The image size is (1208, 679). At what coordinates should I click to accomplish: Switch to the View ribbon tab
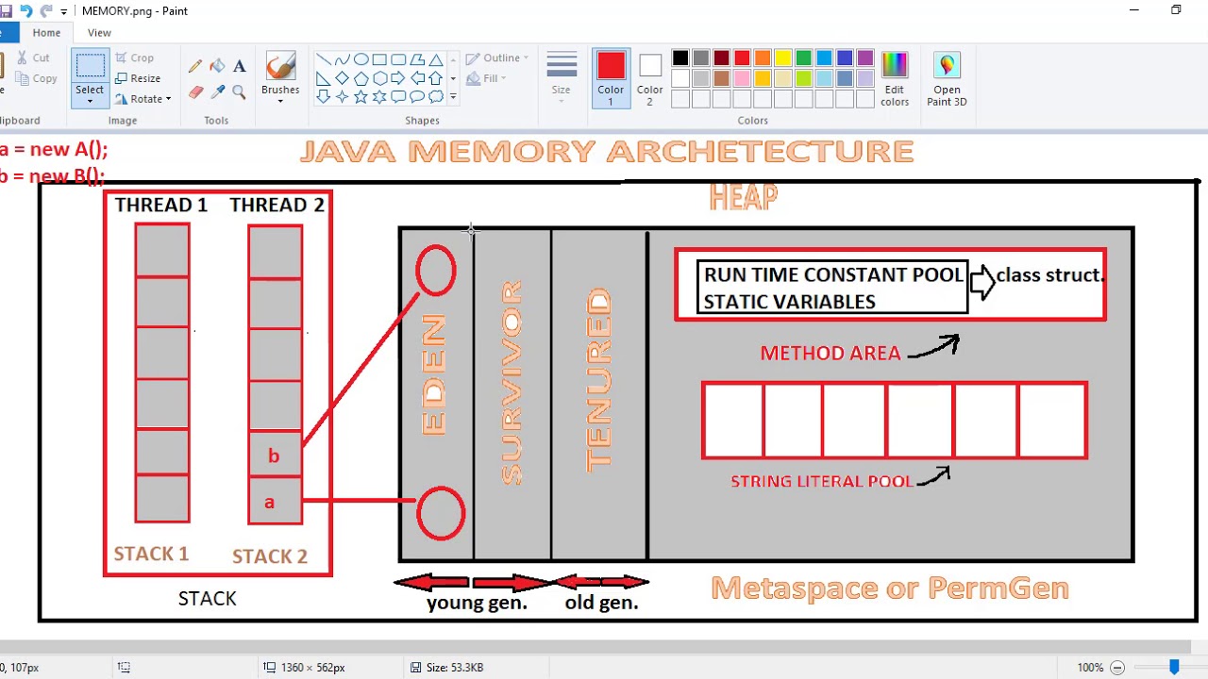pos(99,33)
